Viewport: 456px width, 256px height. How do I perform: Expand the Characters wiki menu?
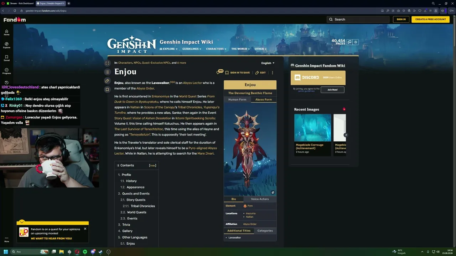[216, 49]
